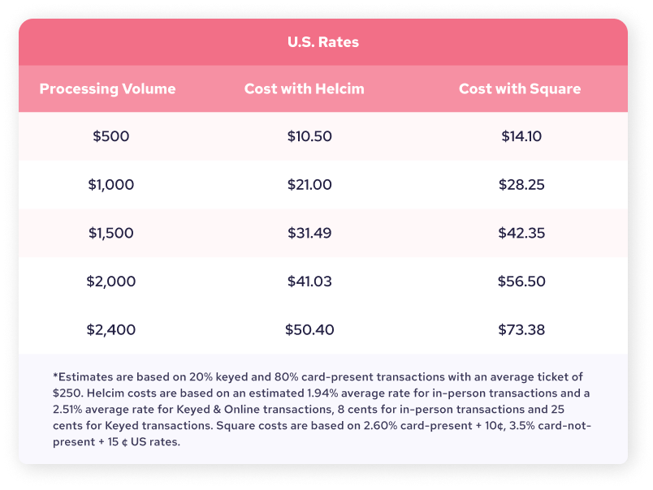The height and width of the screenshot is (490, 653).
Task: Select the $2,000 processing volume cell
Action: click(x=110, y=282)
